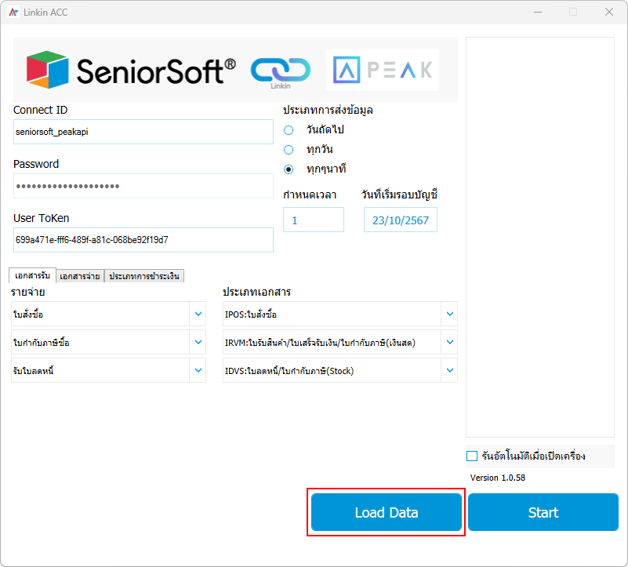
Task: Click the Version 1.0.58 text
Action: pos(498,478)
